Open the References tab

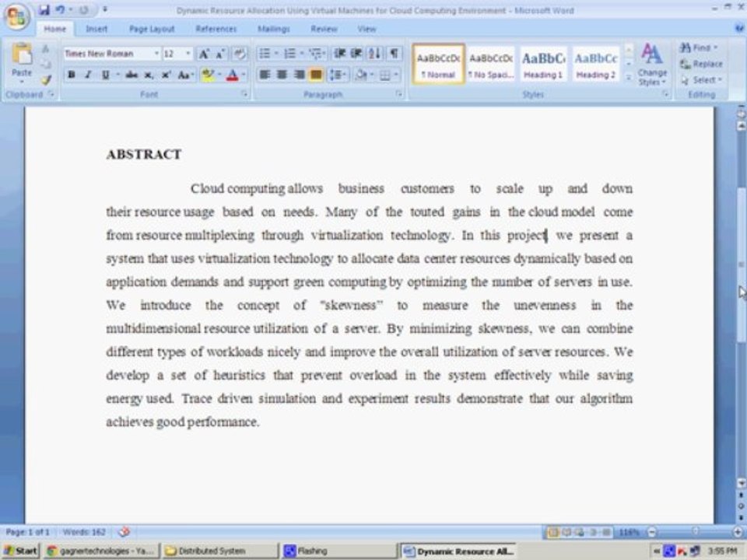click(216, 29)
